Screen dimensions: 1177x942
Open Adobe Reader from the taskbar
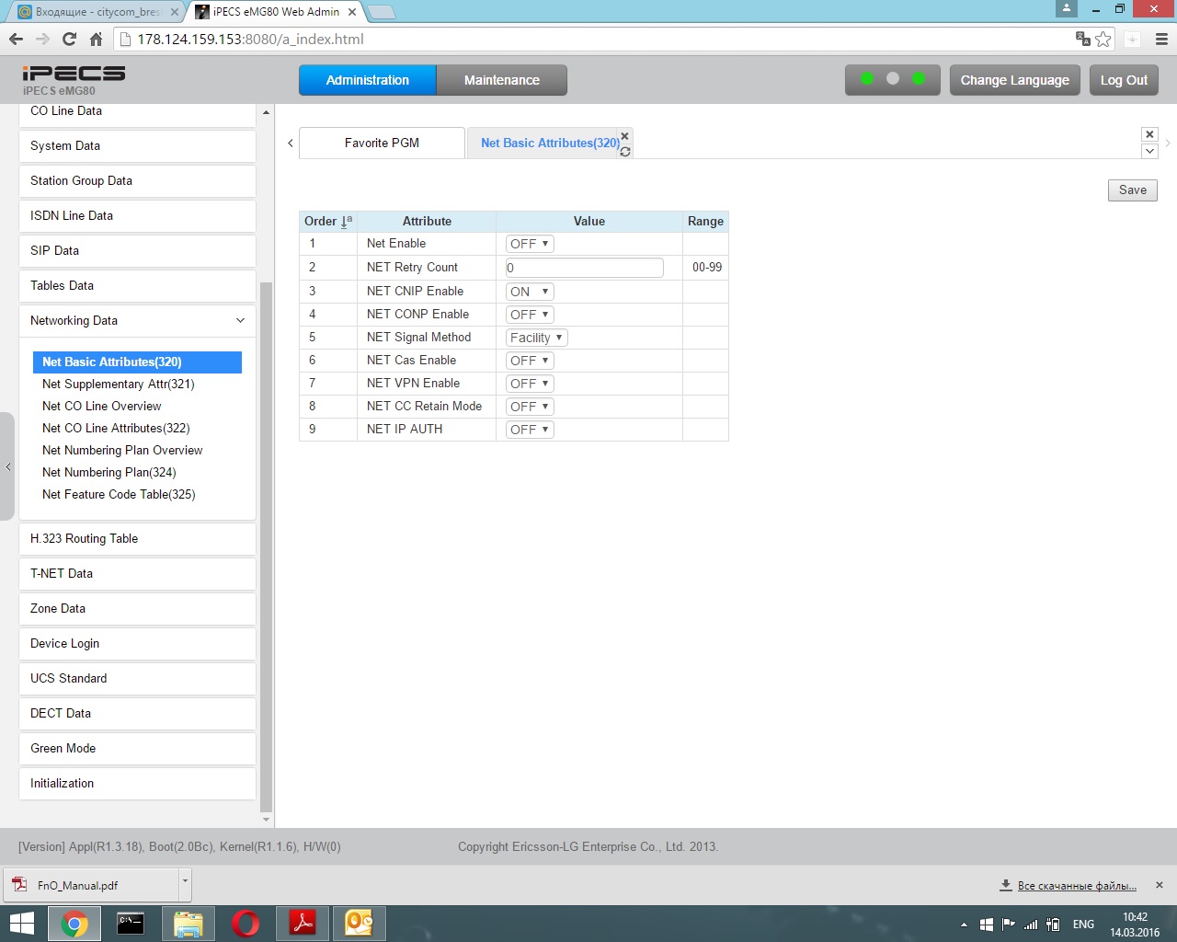point(303,923)
